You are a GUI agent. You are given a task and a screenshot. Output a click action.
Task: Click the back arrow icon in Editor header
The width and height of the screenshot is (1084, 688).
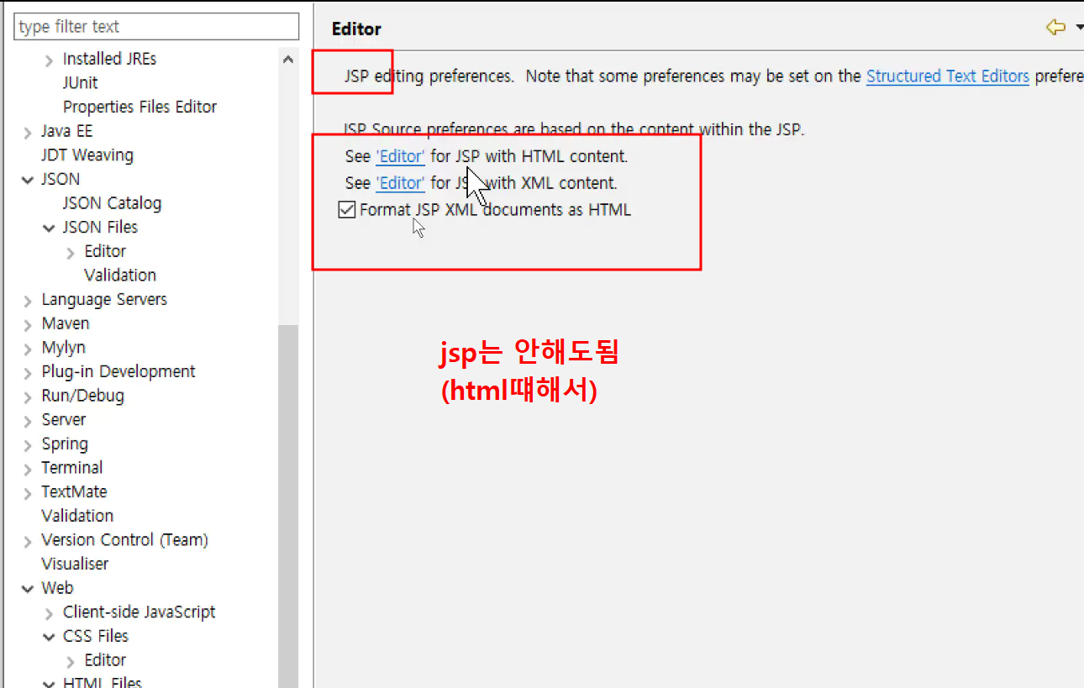(x=1055, y=28)
